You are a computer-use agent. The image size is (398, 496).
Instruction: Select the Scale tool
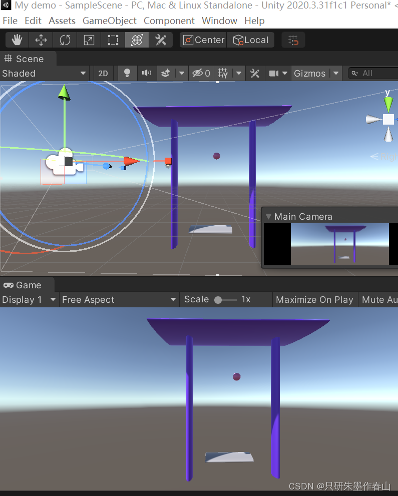[89, 40]
